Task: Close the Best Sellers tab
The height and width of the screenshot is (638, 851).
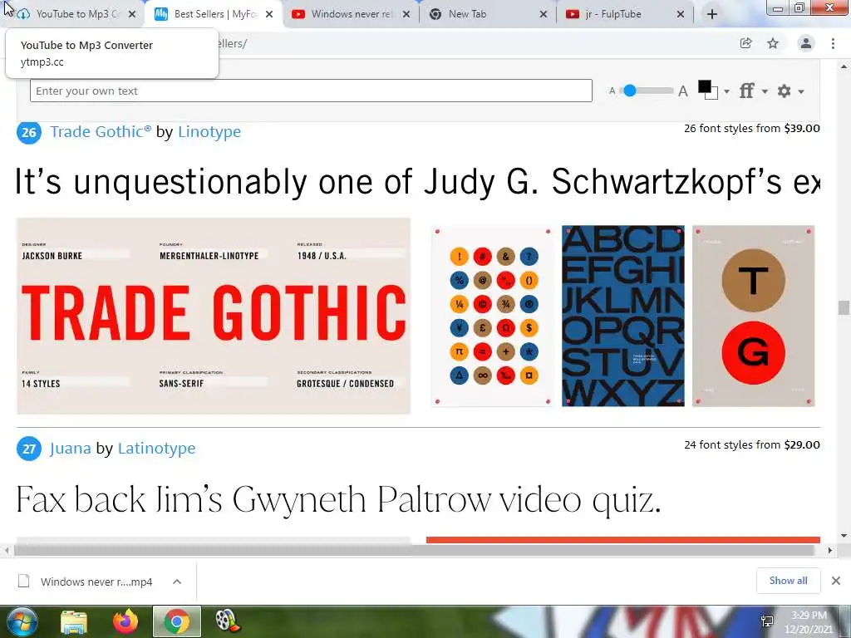Action: coord(269,15)
